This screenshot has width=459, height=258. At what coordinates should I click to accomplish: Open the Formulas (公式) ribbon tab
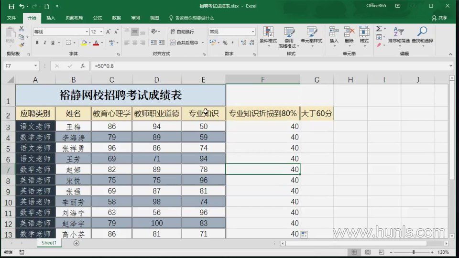tap(98, 18)
